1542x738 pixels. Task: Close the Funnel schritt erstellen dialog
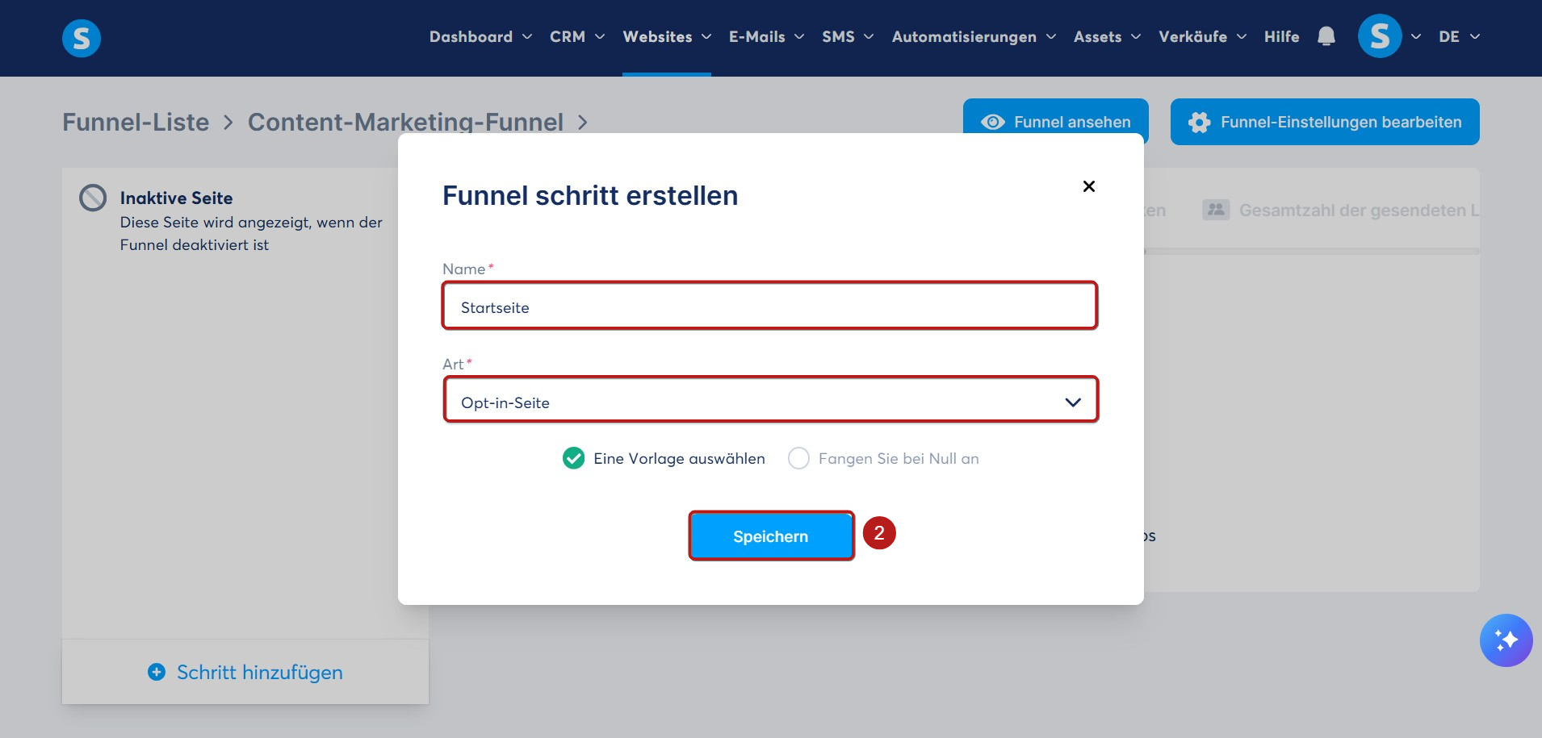click(1088, 186)
